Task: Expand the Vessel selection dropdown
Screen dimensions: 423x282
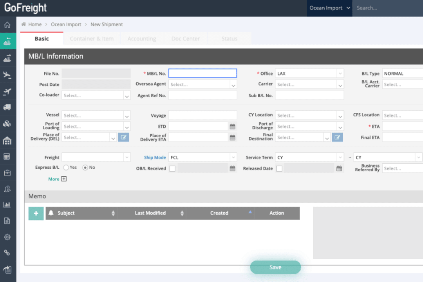Action: coord(96,115)
